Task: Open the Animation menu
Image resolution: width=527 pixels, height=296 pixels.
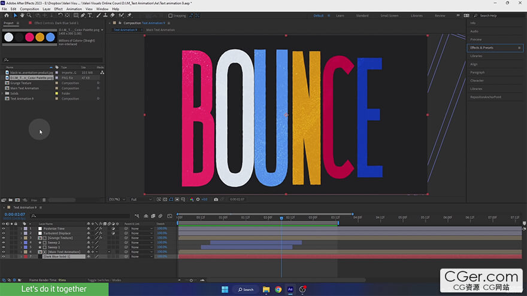Action: tap(74, 9)
